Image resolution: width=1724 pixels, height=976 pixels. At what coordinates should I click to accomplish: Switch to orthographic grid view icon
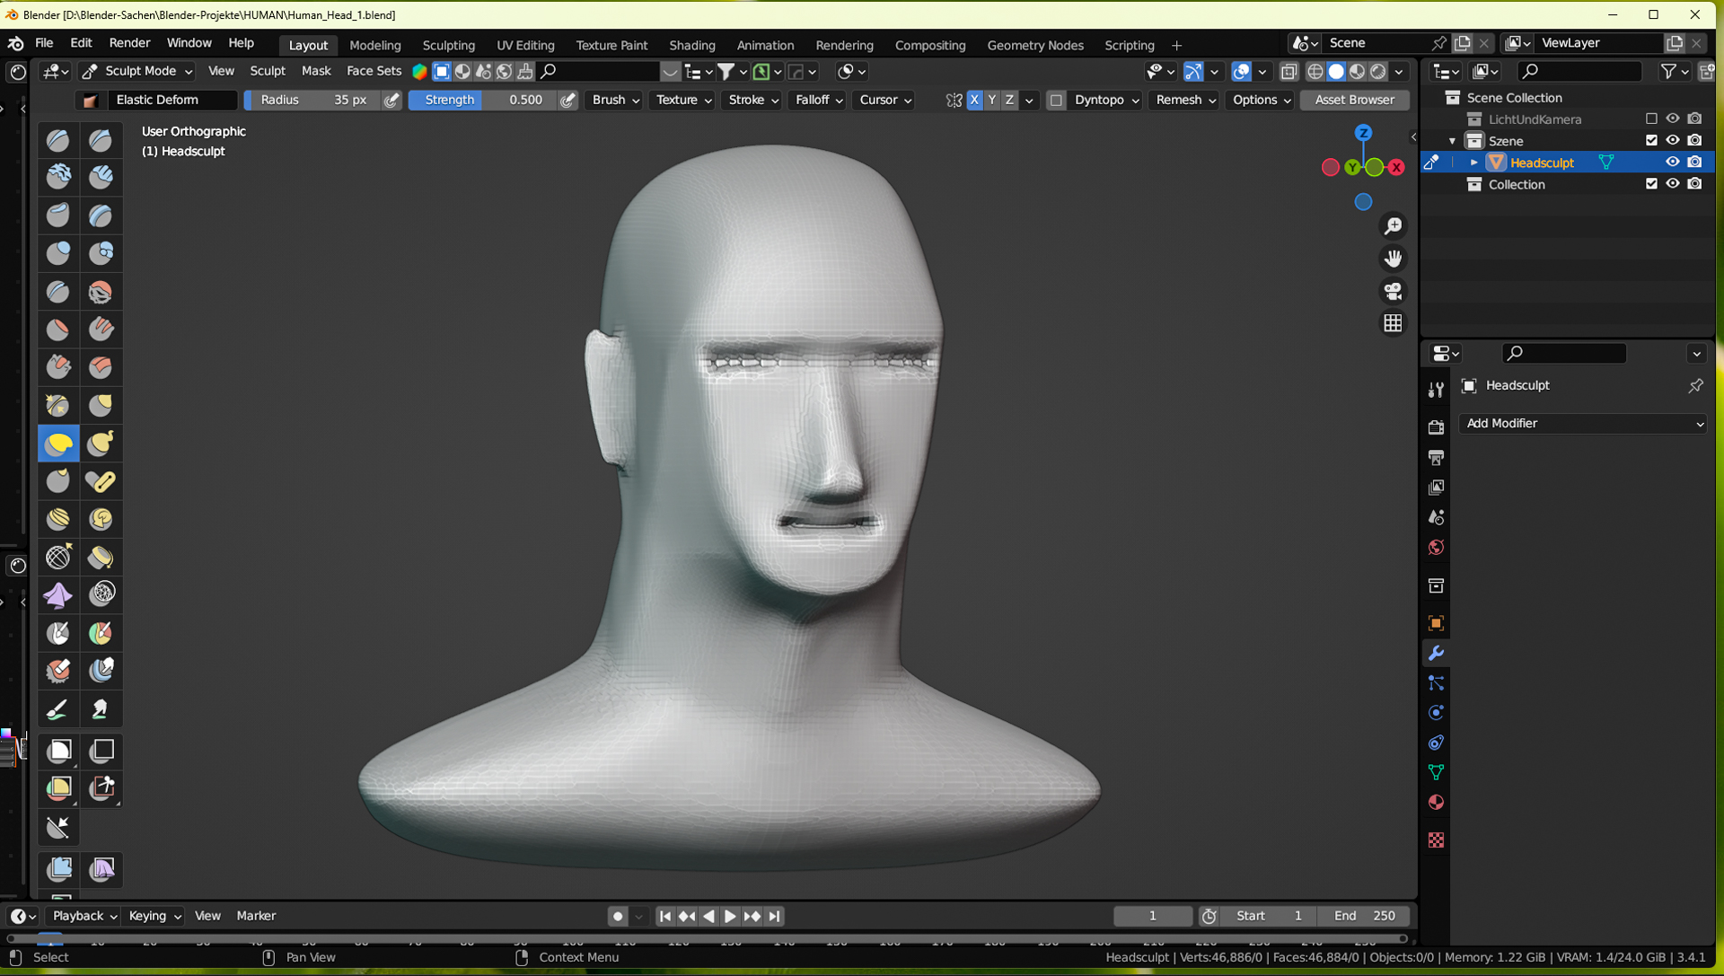tap(1393, 323)
